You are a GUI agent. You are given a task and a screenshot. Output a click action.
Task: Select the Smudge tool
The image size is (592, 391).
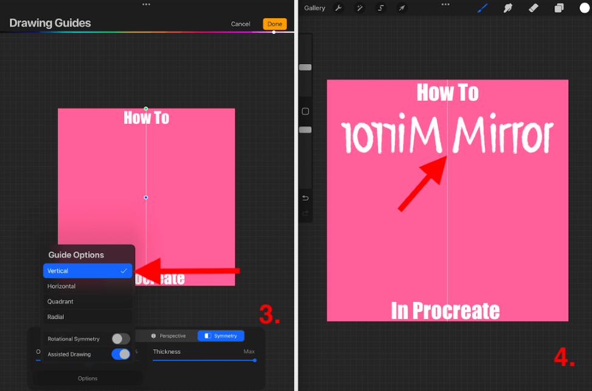tap(508, 8)
